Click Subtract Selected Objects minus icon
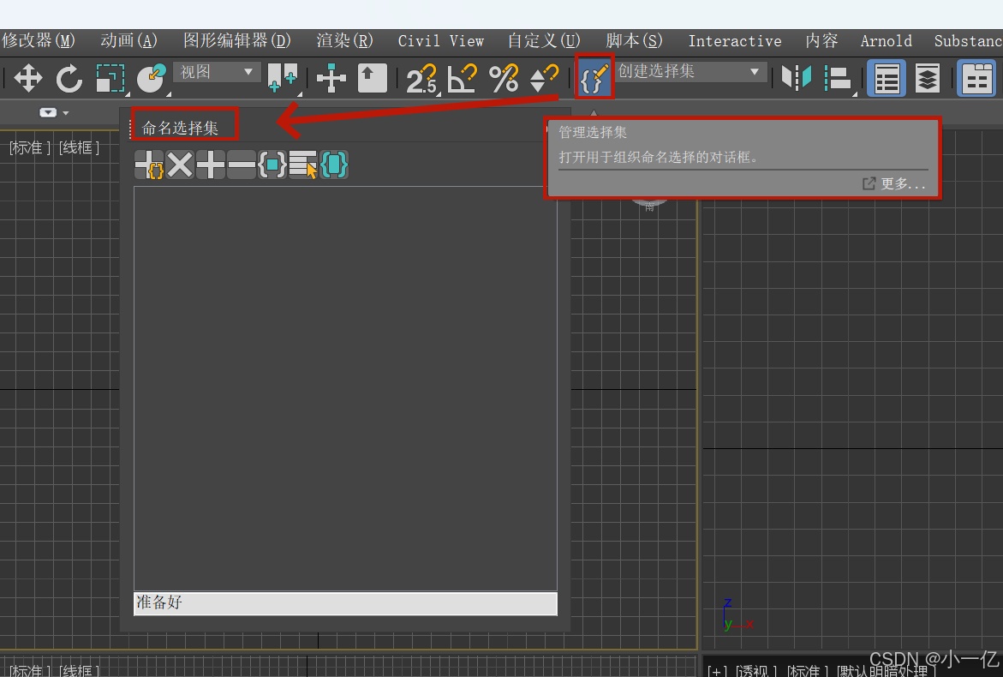1003x677 pixels. point(242,165)
